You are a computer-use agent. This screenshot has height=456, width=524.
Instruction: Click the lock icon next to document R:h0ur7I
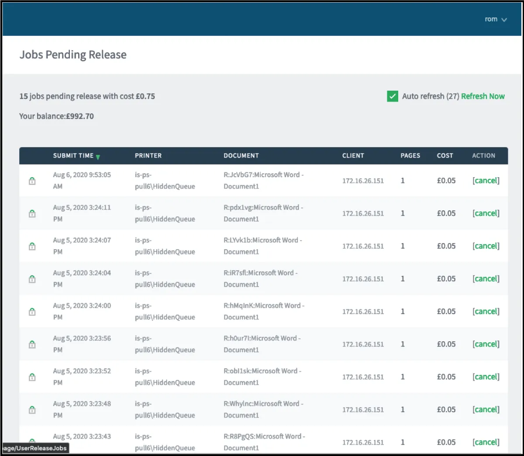pos(32,344)
